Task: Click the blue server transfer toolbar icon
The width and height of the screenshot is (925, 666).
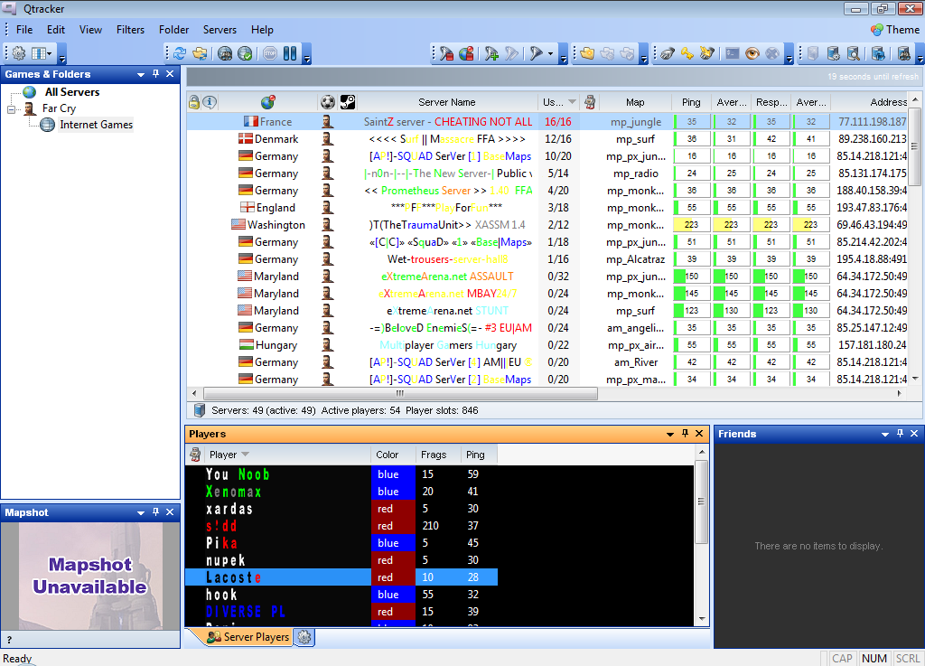Action: click(878, 53)
